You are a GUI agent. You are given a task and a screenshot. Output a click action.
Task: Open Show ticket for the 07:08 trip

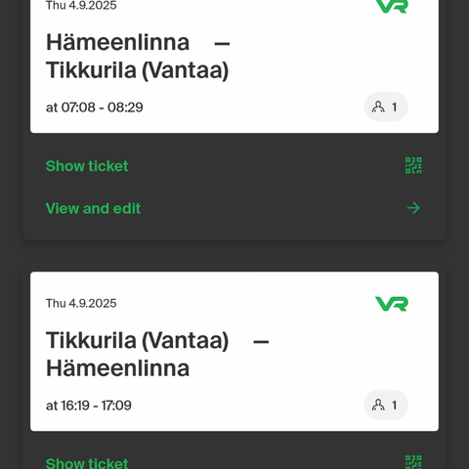click(x=87, y=166)
